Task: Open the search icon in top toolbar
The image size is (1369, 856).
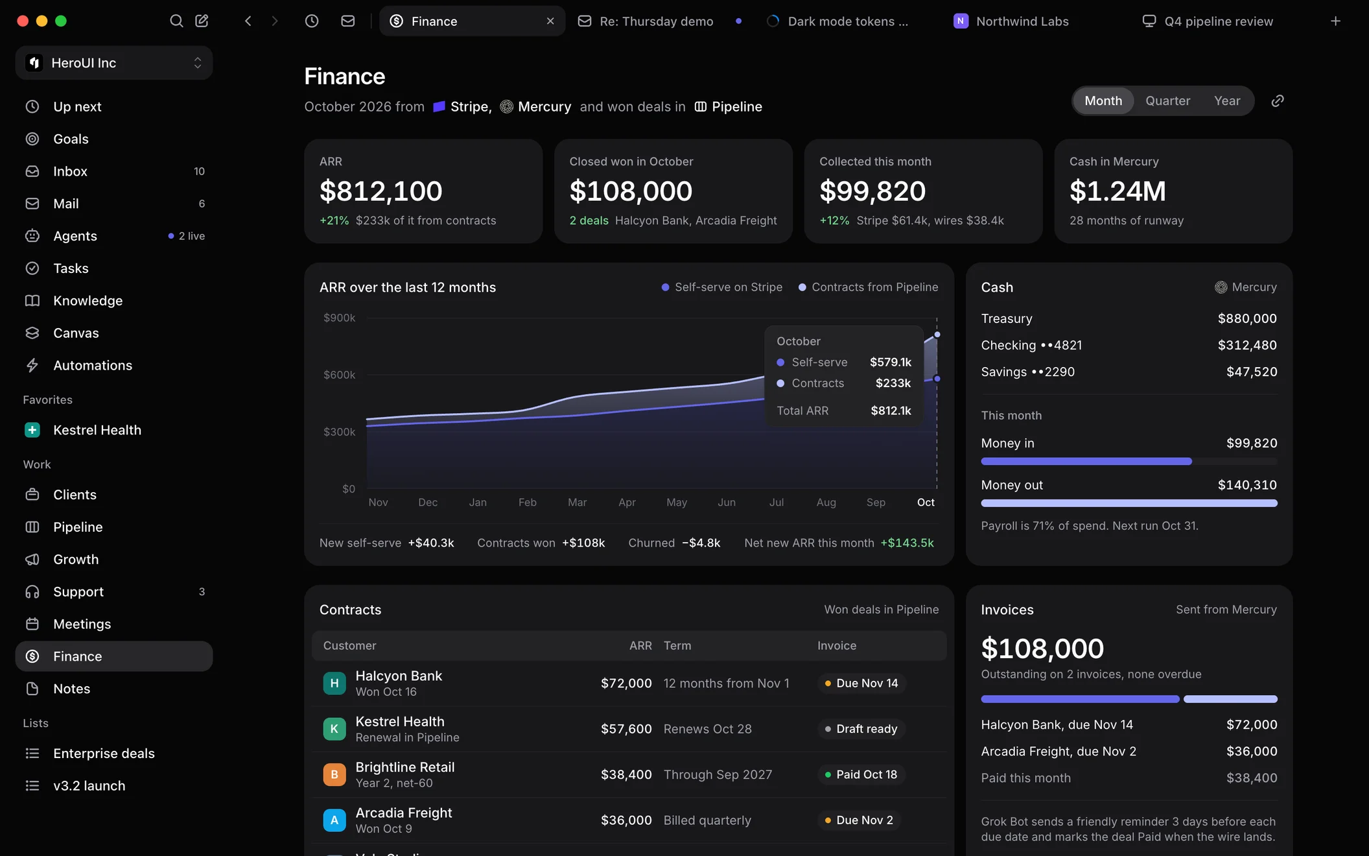Action: coord(176,21)
